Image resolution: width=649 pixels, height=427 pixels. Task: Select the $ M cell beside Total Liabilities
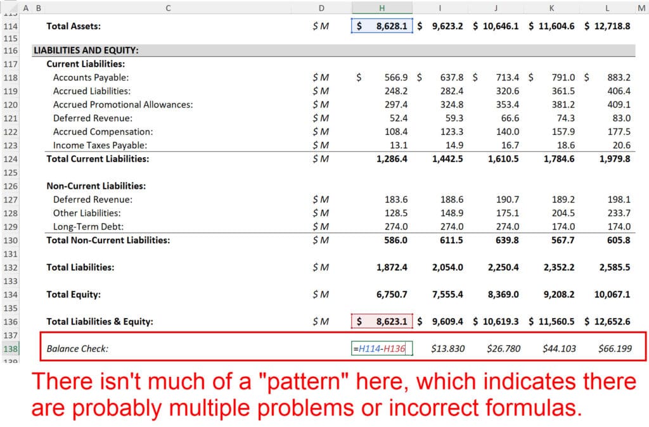(320, 267)
